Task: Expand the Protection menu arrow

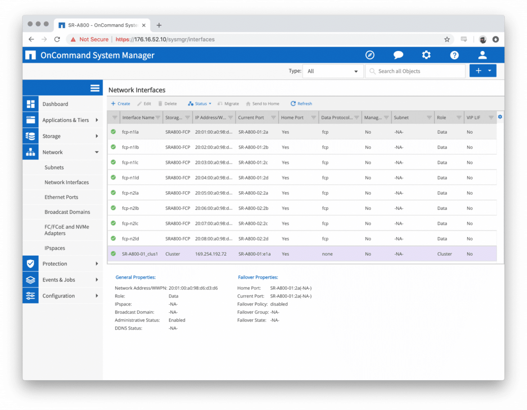Action: [97, 264]
